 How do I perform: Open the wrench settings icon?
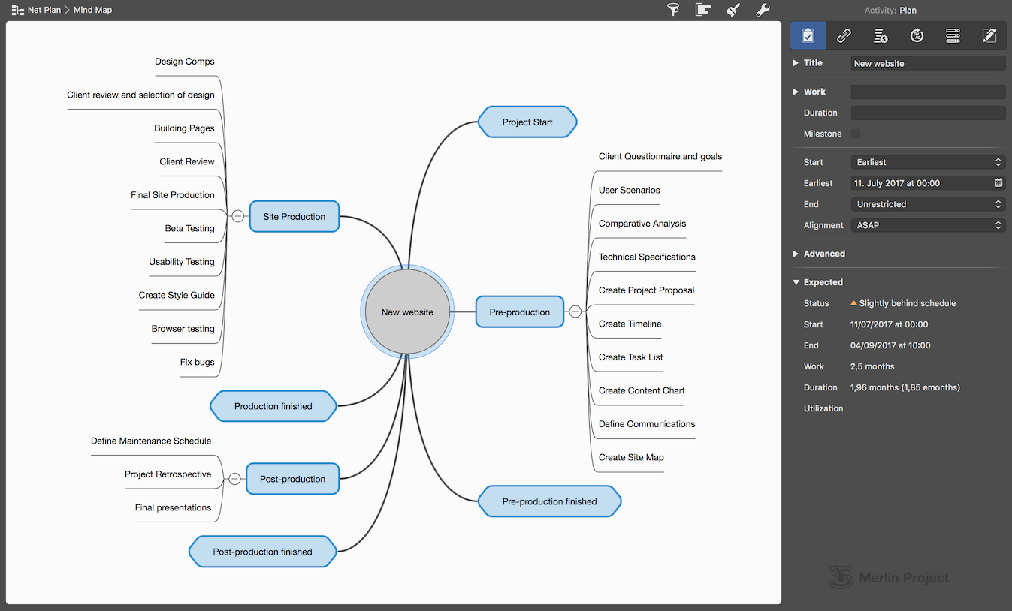[x=762, y=10]
